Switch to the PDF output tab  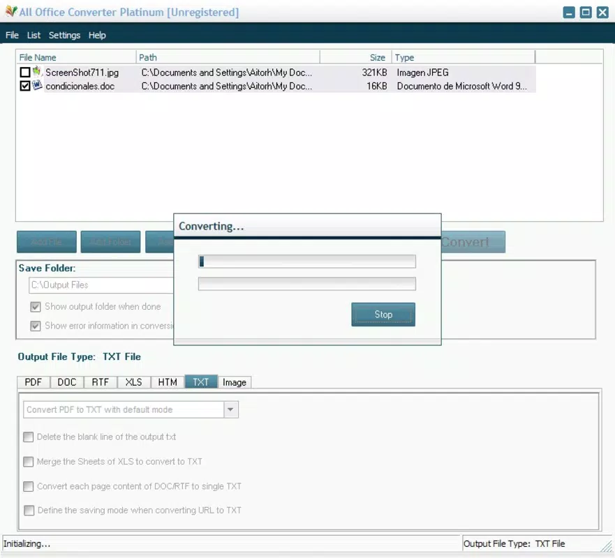(34, 382)
